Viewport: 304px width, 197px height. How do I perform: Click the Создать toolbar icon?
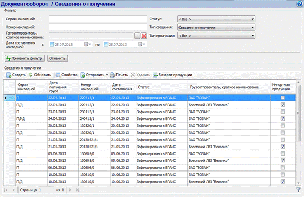click(x=8, y=75)
